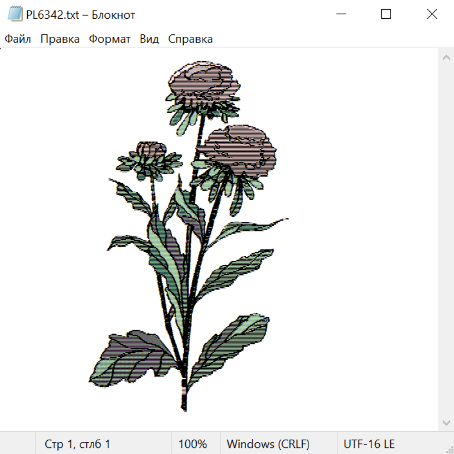Minimize the Блокнот window
Viewport: 454px width, 454px height.
(341, 14)
